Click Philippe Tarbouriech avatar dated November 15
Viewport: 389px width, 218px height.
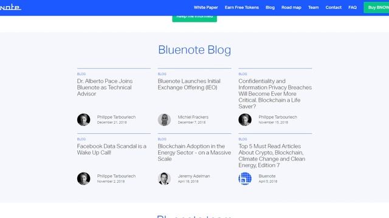click(245, 120)
